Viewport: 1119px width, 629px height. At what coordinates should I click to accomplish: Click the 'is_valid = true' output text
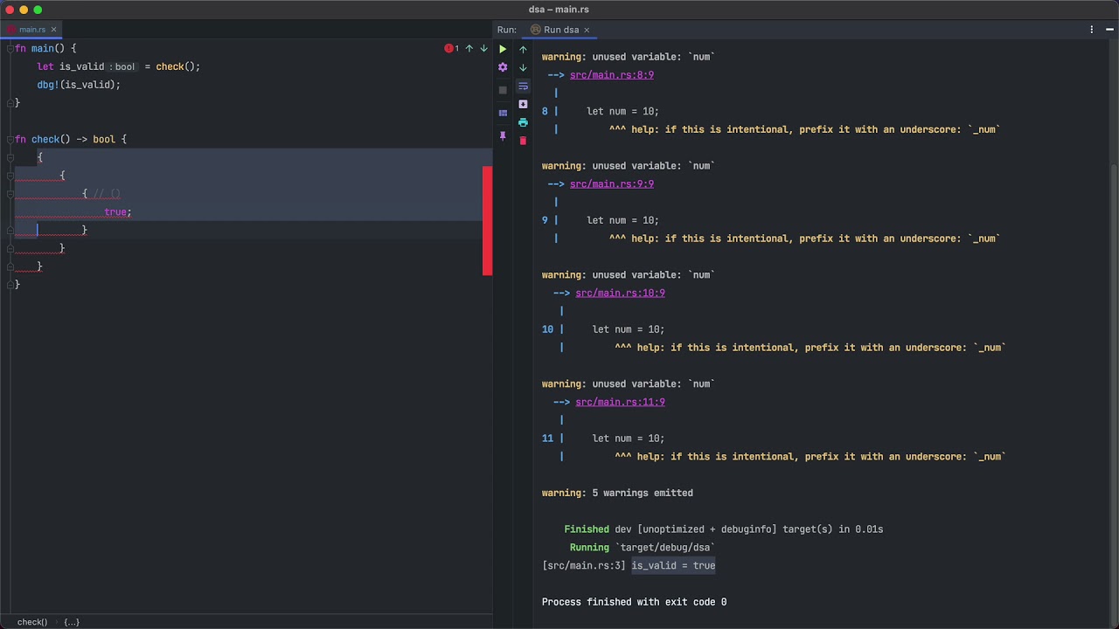(673, 566)
